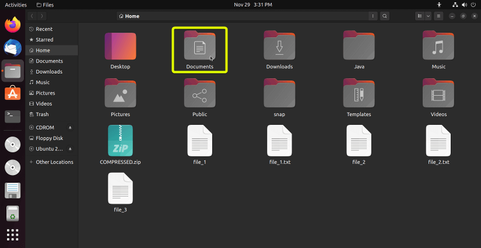Open the floppy disk icon in dock

pos(13,190)
